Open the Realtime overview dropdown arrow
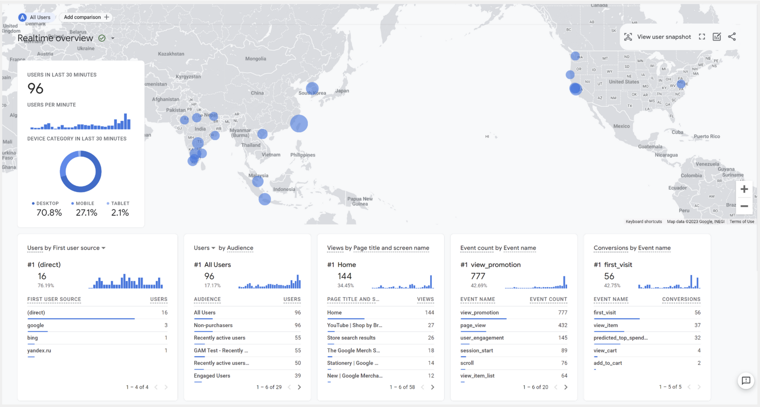The image size is (760, 407). pyautogui.click(x=113, y=38)
